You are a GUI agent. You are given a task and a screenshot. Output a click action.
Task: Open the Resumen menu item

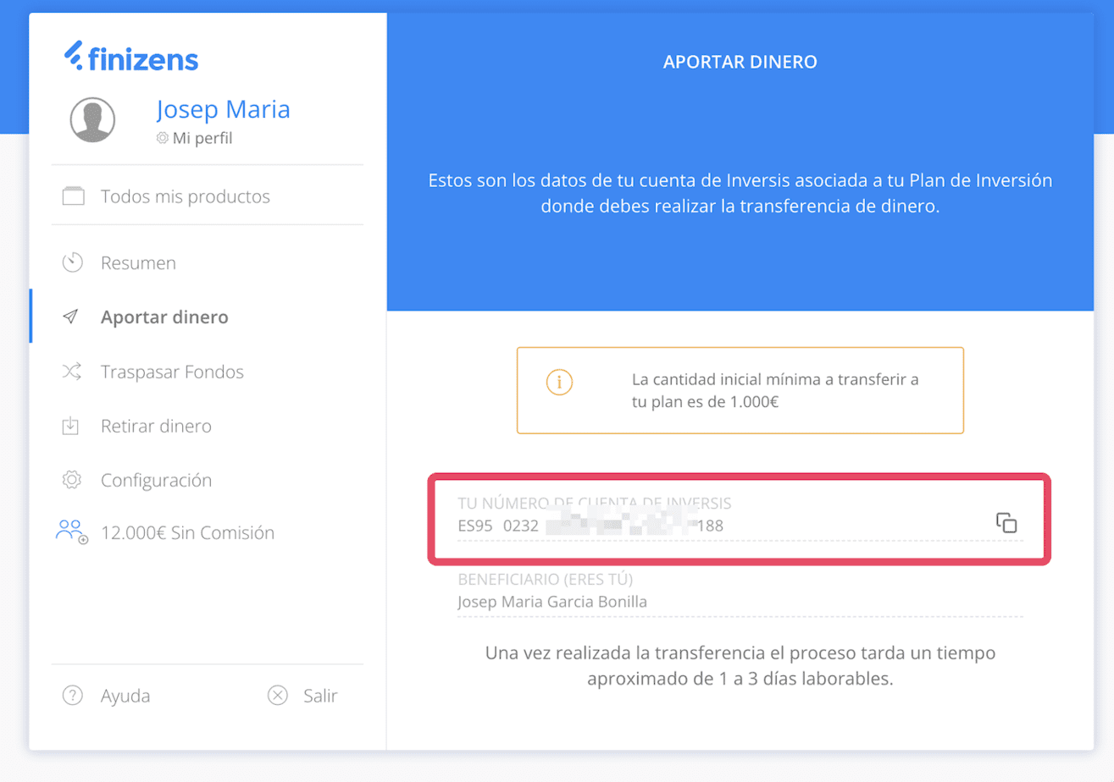pos(138,262)
